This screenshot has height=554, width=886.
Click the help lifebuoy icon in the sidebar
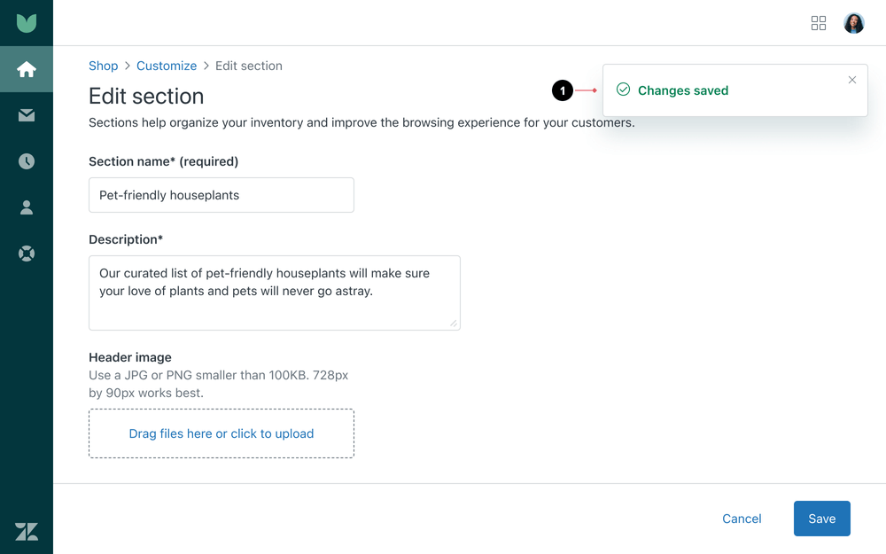[x=27, y=254]
